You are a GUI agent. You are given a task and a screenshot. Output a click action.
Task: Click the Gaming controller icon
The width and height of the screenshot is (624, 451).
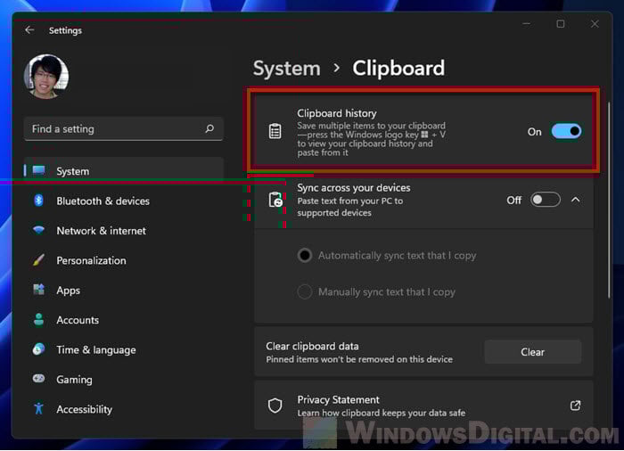pos(38,379)
